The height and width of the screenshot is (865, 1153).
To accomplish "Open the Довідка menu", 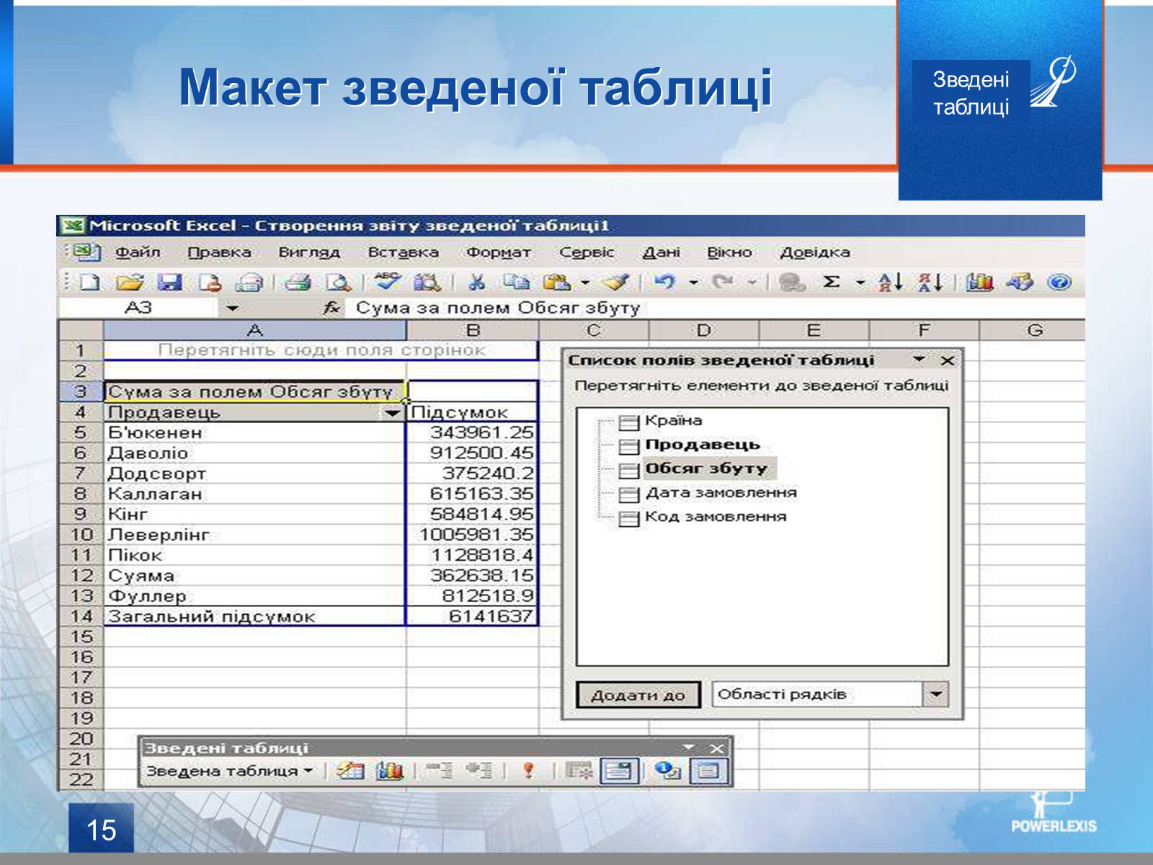I will (815, 252).
